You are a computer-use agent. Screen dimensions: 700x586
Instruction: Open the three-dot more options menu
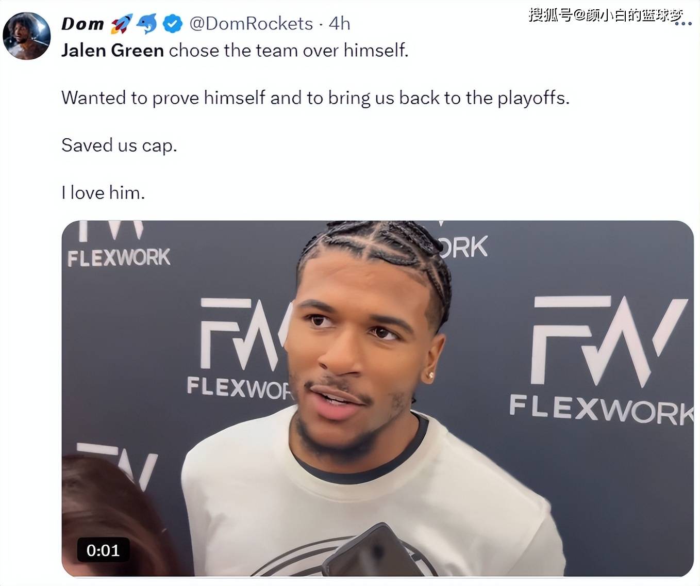coord(683,24)
